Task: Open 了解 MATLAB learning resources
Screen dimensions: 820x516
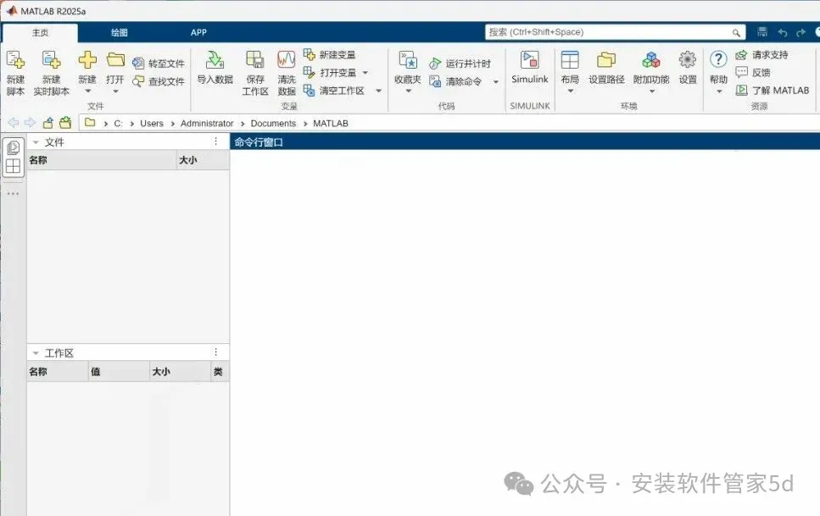Action: (773, 90)
